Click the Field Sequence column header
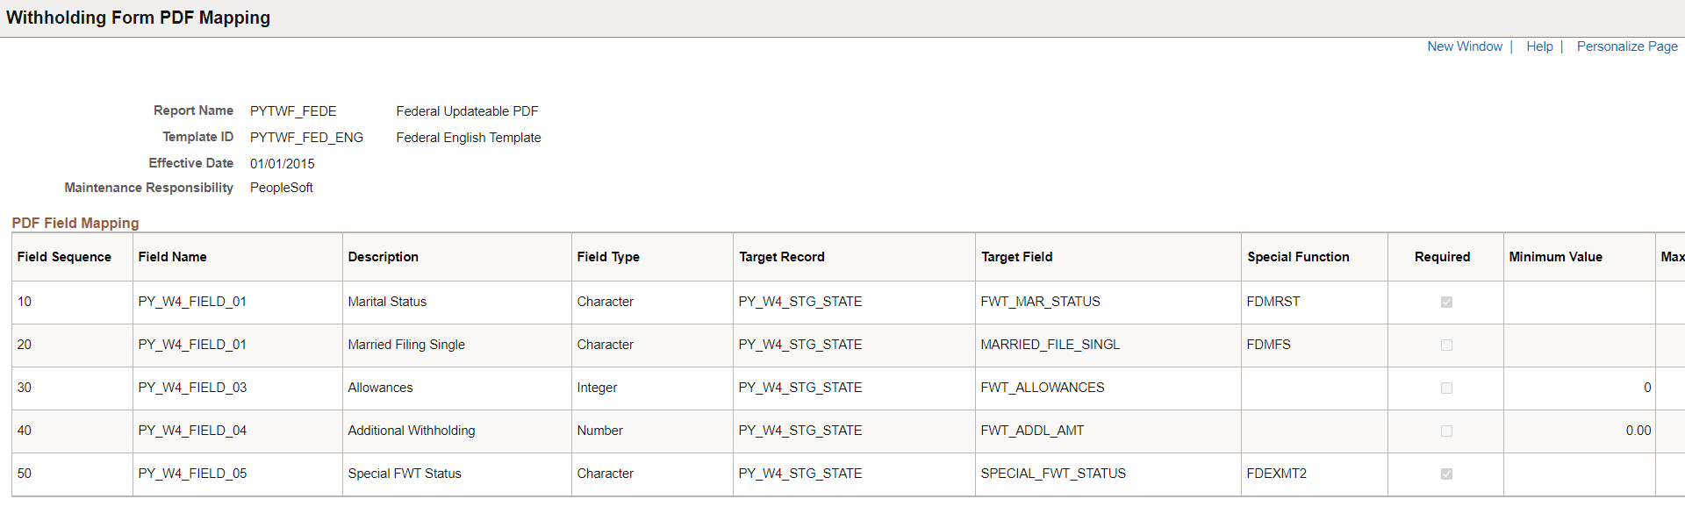This screenshot has height=506, width=1685. tap(63, 256)
